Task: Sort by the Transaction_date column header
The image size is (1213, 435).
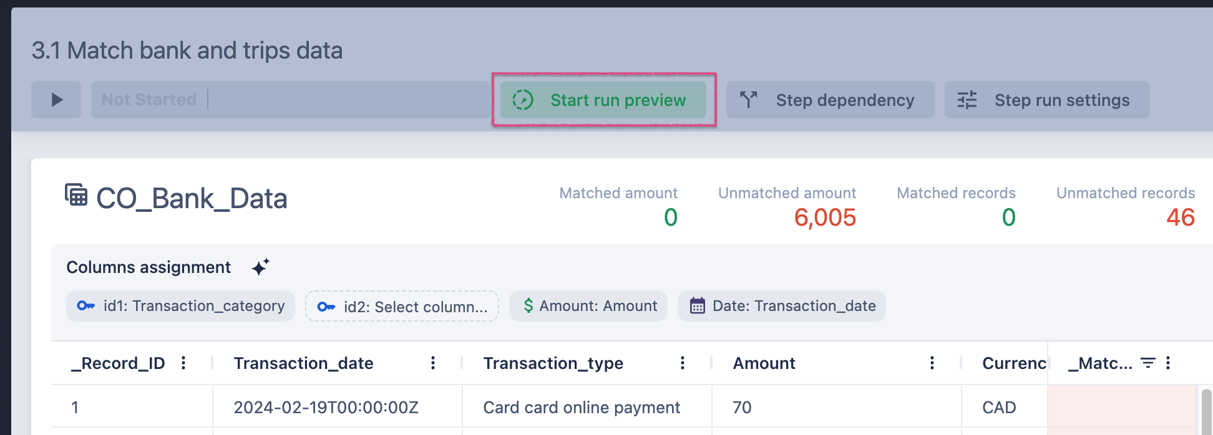Action: coord(303,363)
